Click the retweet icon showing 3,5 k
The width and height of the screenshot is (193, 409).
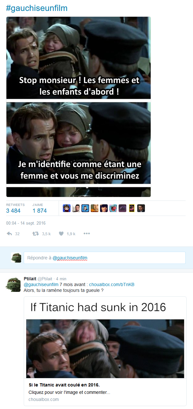[36, 234]
